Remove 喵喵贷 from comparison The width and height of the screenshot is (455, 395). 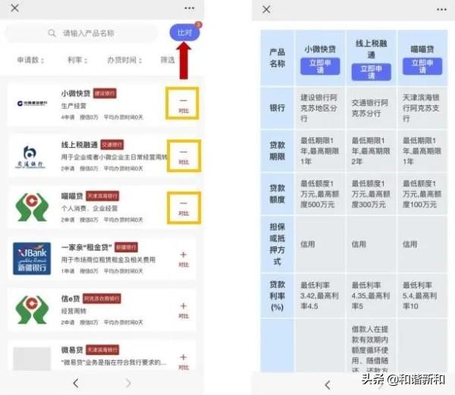[183, 208]
